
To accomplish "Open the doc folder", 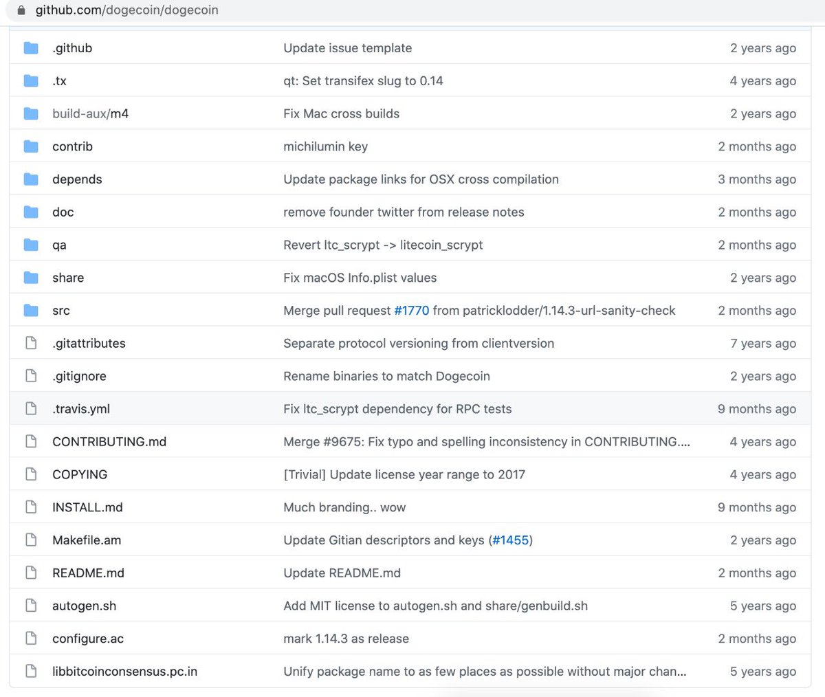I will point(63,212).
